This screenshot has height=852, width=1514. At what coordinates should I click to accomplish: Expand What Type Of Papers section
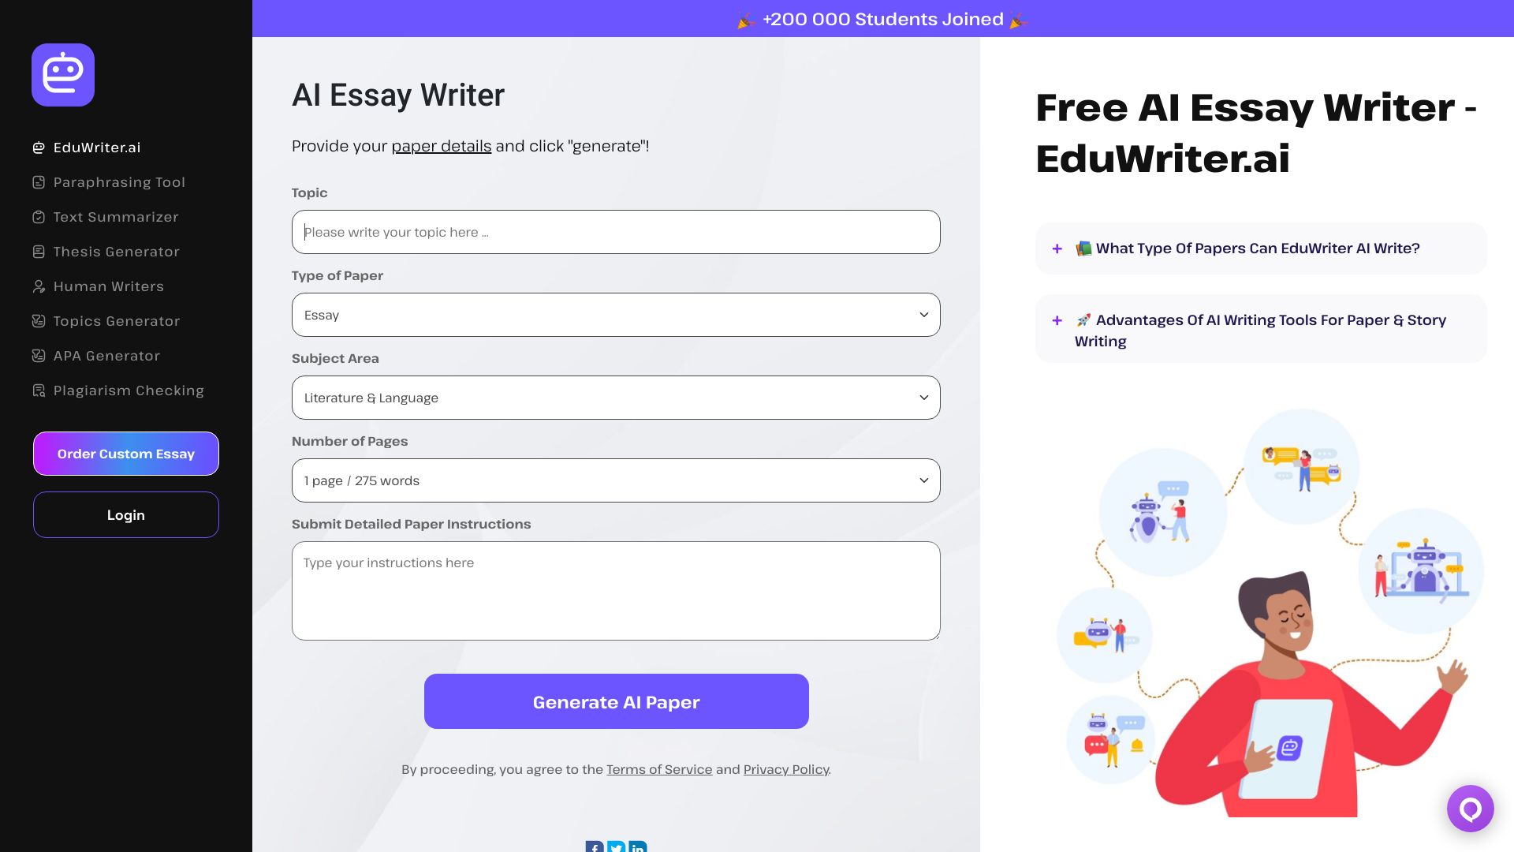pos(1058,248)
